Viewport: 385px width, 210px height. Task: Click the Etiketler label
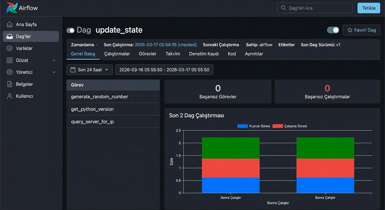click(x=287, y=45)
